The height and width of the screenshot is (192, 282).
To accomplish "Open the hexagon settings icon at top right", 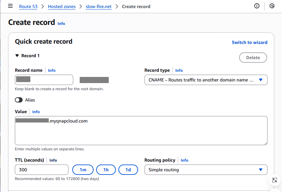I will [272, 6].
